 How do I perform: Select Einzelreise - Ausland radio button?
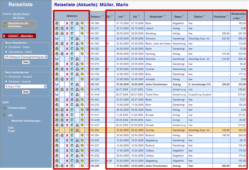6,77
